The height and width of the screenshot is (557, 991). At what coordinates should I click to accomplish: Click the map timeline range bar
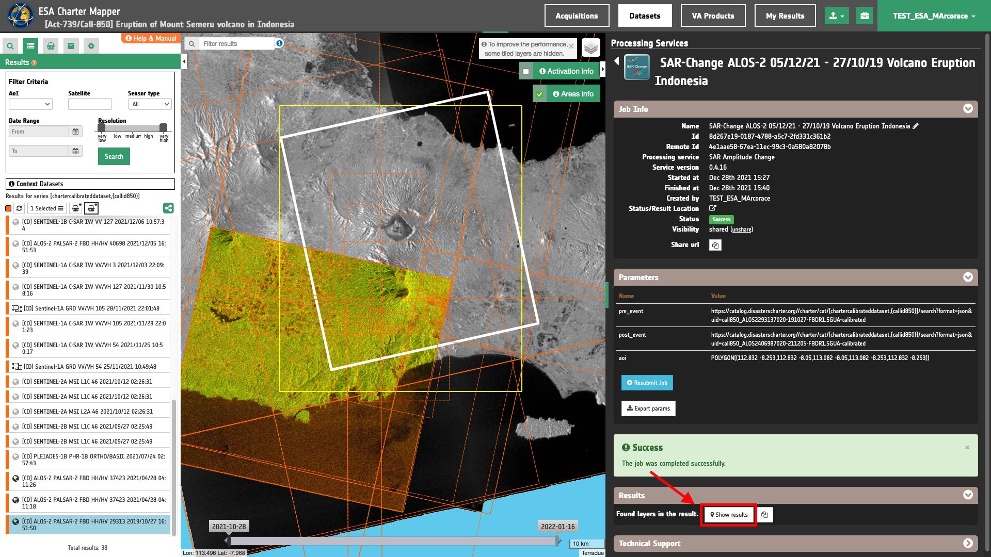click(393, 541)
